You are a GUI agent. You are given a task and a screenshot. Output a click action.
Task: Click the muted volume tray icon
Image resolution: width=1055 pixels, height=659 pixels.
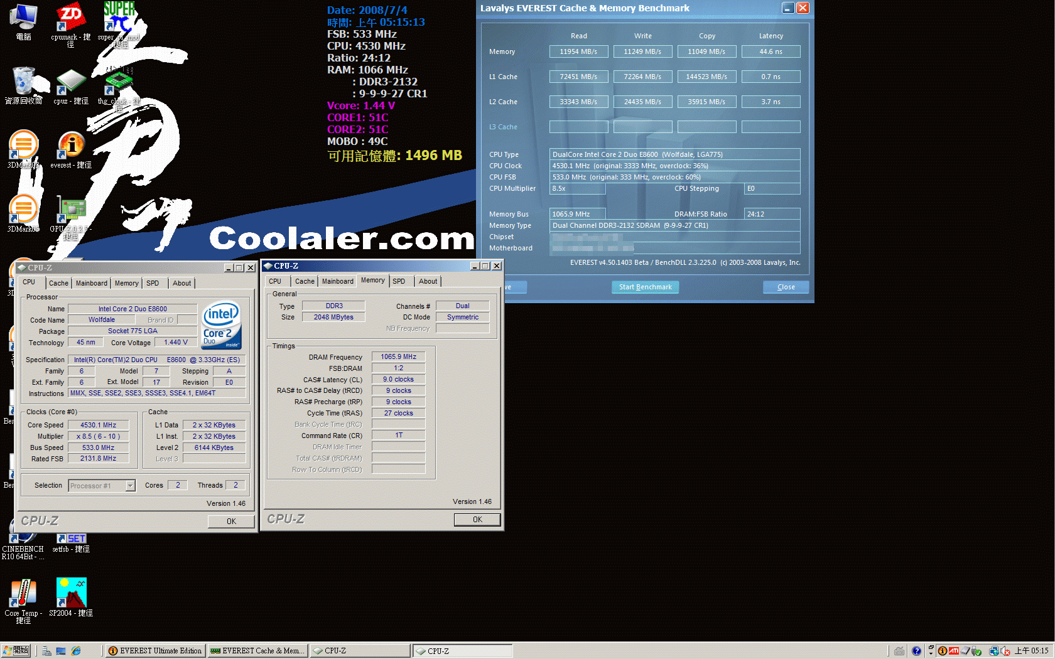1005,651
